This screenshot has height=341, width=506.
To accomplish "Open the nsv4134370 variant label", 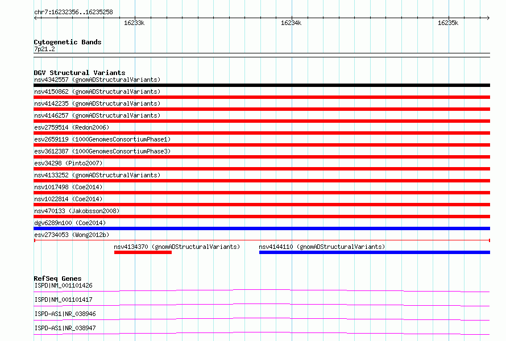I will click(x=177, y=247).
